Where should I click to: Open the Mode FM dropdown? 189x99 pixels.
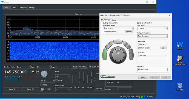62,76
